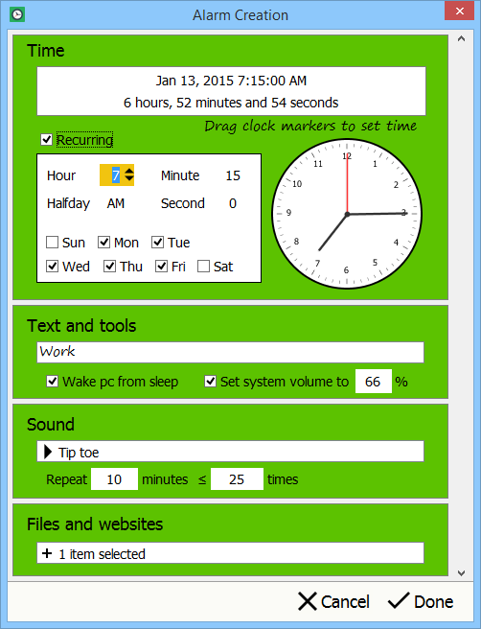Click the Minute label

pos(180,175)
